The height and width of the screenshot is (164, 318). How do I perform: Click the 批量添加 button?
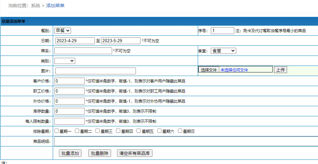tap(70, 153)
